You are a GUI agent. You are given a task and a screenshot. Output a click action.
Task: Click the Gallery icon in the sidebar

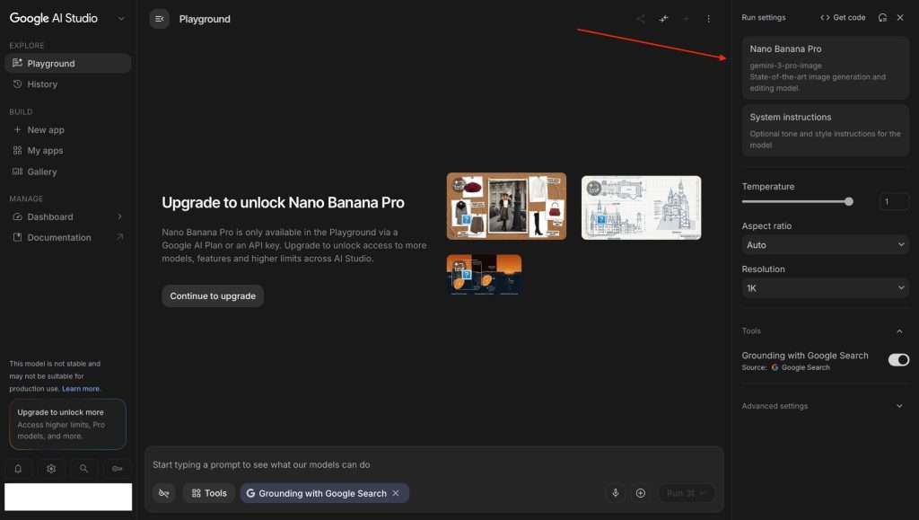(x=18, y=172)
